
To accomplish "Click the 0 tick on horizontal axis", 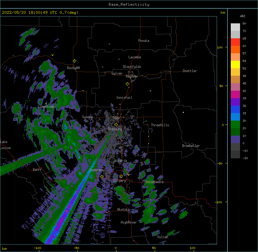I will point(116,248).
